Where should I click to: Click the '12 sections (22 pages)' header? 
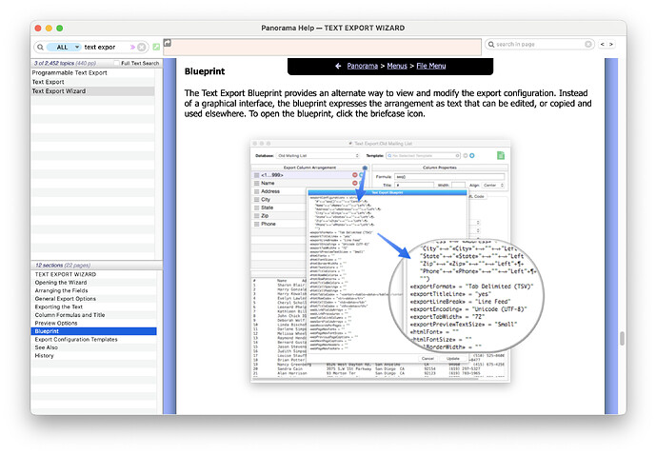click(63, 266)
